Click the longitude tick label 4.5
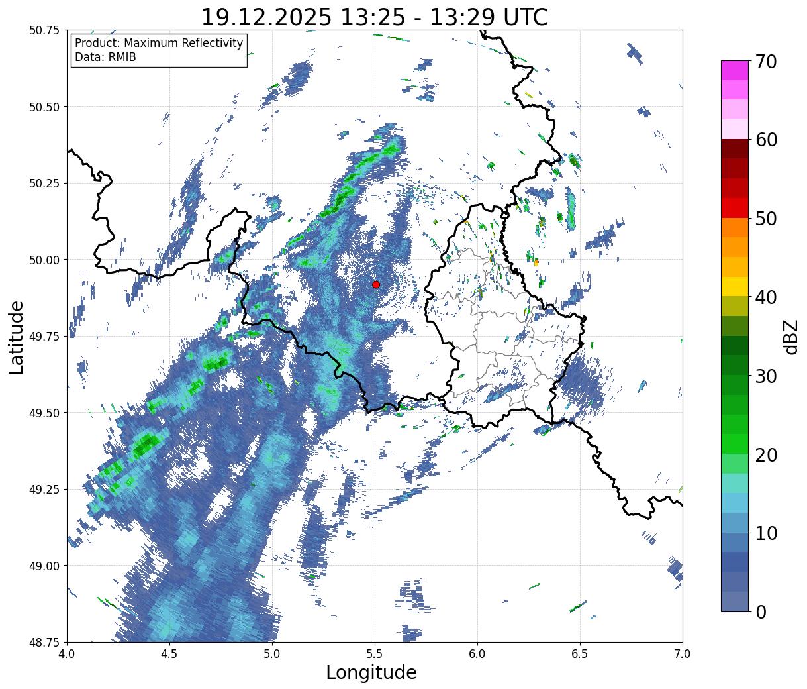The height and width of the screenshot is (689, 807). click(x=169, y=653)
